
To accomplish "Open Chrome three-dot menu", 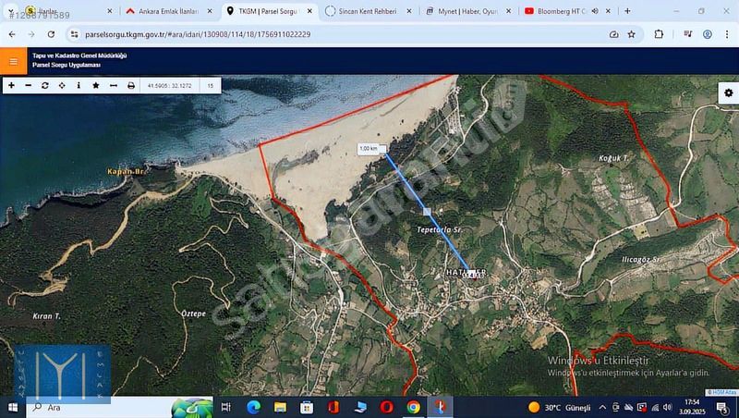I will (728, 34).
